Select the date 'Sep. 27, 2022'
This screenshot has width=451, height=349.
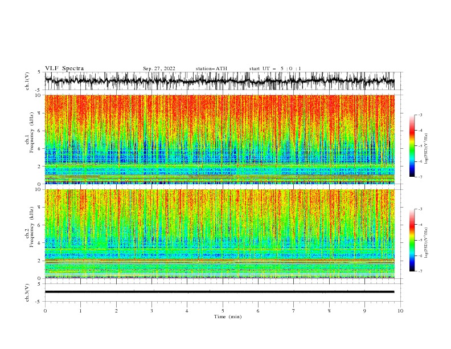[x=159, y=68]
